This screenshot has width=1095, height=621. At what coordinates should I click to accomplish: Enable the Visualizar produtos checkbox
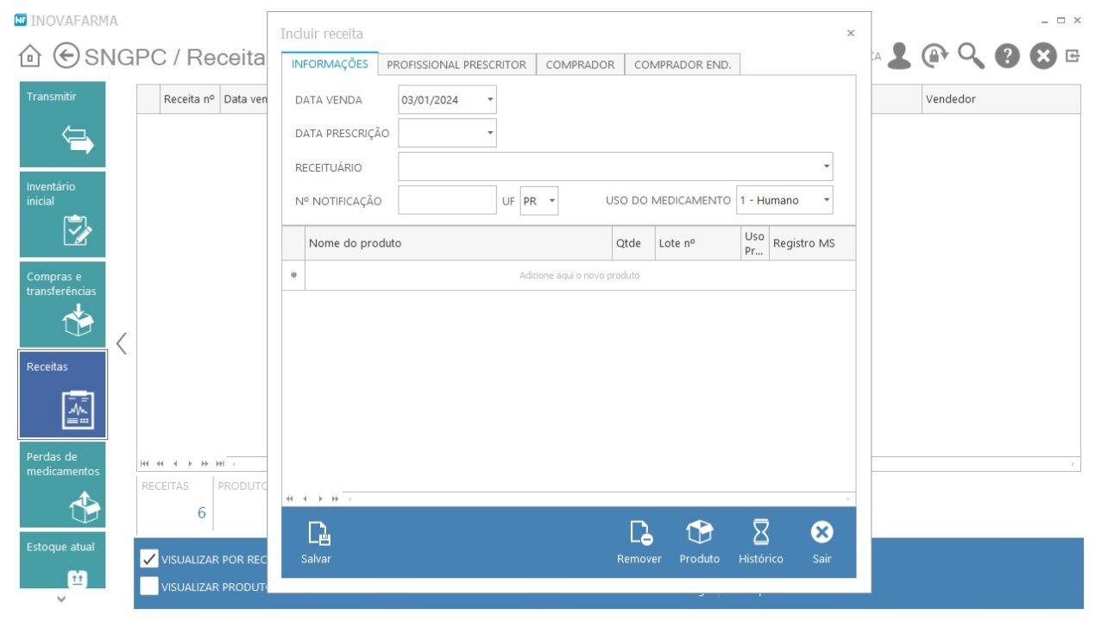[x=149, y=586]
